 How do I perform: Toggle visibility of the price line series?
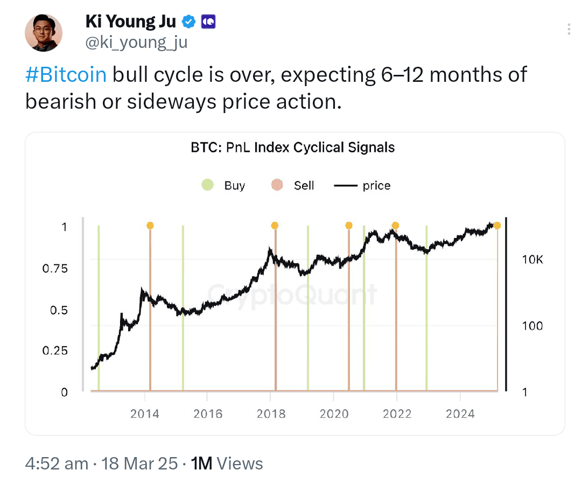coord(357,185)
